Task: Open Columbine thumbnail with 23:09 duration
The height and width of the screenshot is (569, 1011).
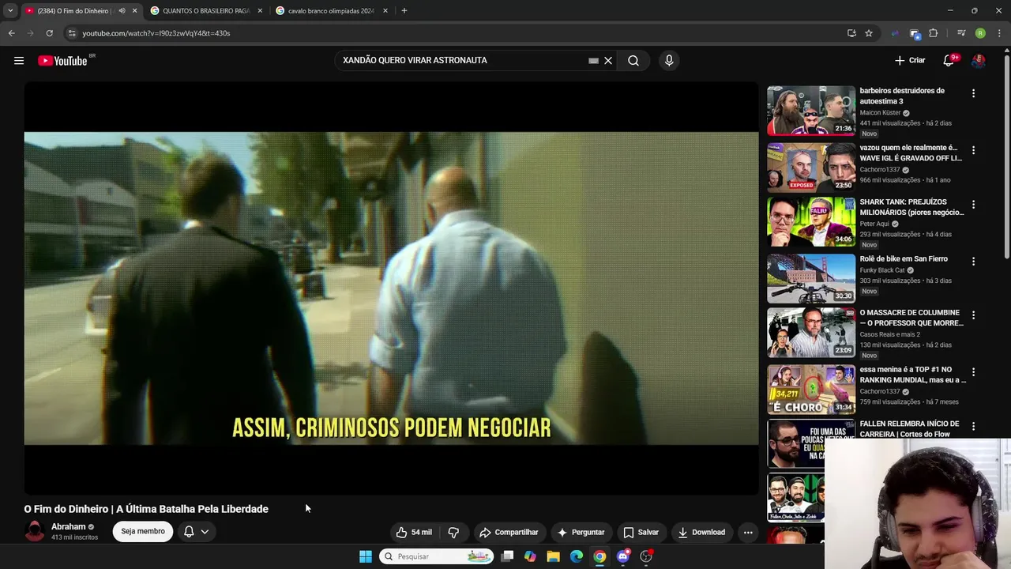Action: tap(811, 333)
